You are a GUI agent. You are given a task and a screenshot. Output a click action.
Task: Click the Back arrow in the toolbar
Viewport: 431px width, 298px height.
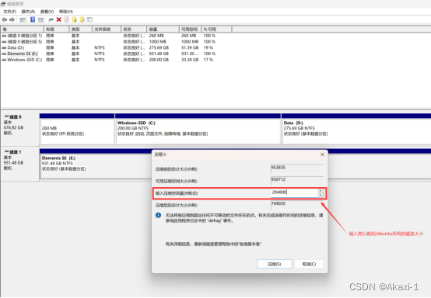[x=4, y=19]
